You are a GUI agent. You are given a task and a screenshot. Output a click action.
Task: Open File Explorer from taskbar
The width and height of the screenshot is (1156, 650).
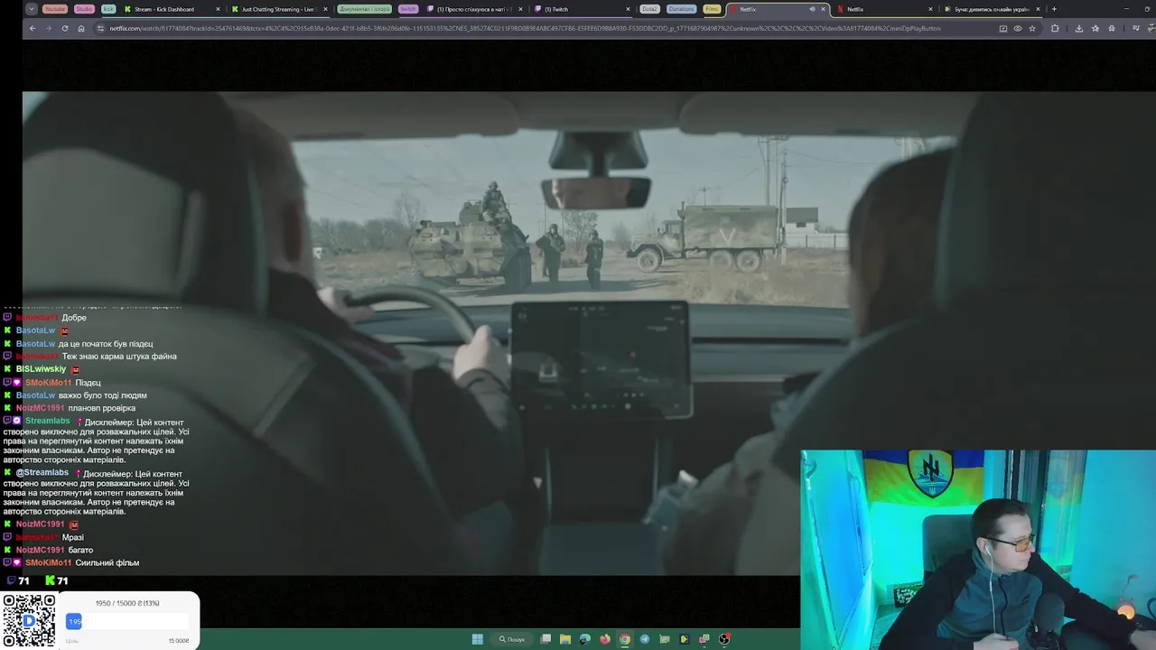(x=565, y=639)
